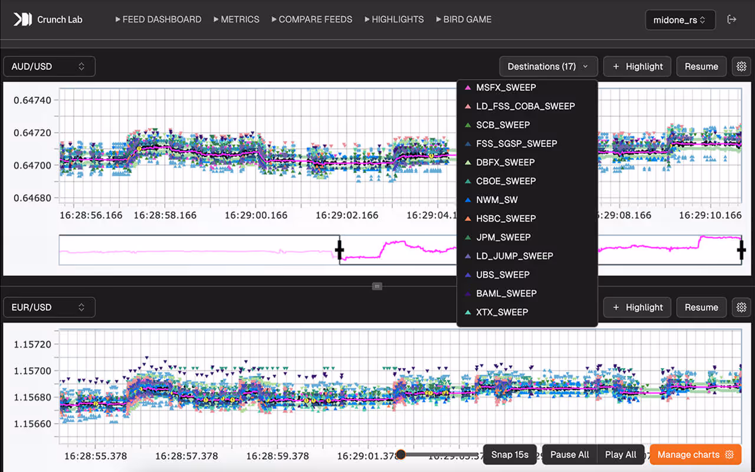Toggle JPM_SWEEP destination
Screen dimensions: 755x472
527,237
